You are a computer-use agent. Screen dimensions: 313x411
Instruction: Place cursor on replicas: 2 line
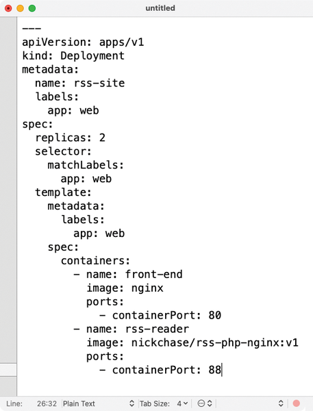[x=71, y=138]
